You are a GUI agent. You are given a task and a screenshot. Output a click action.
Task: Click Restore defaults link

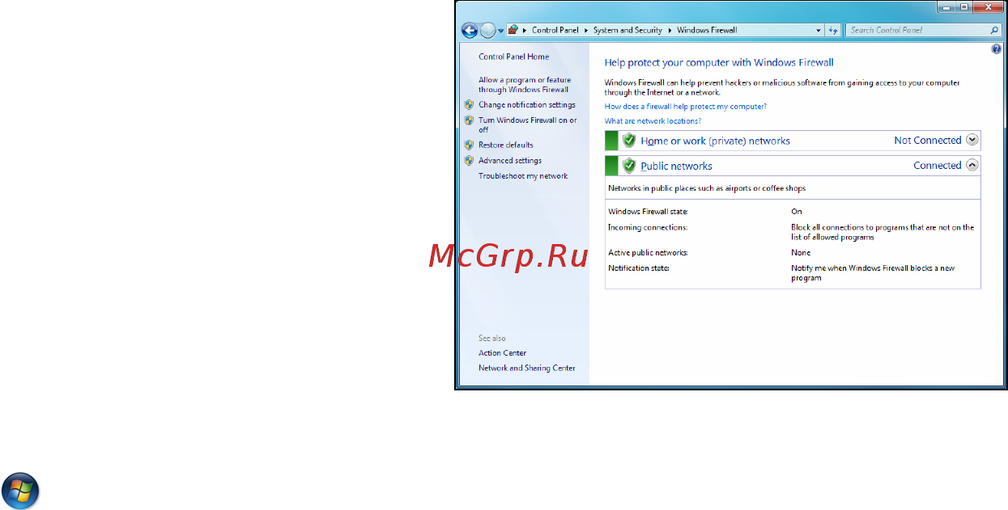pos(505,145)
